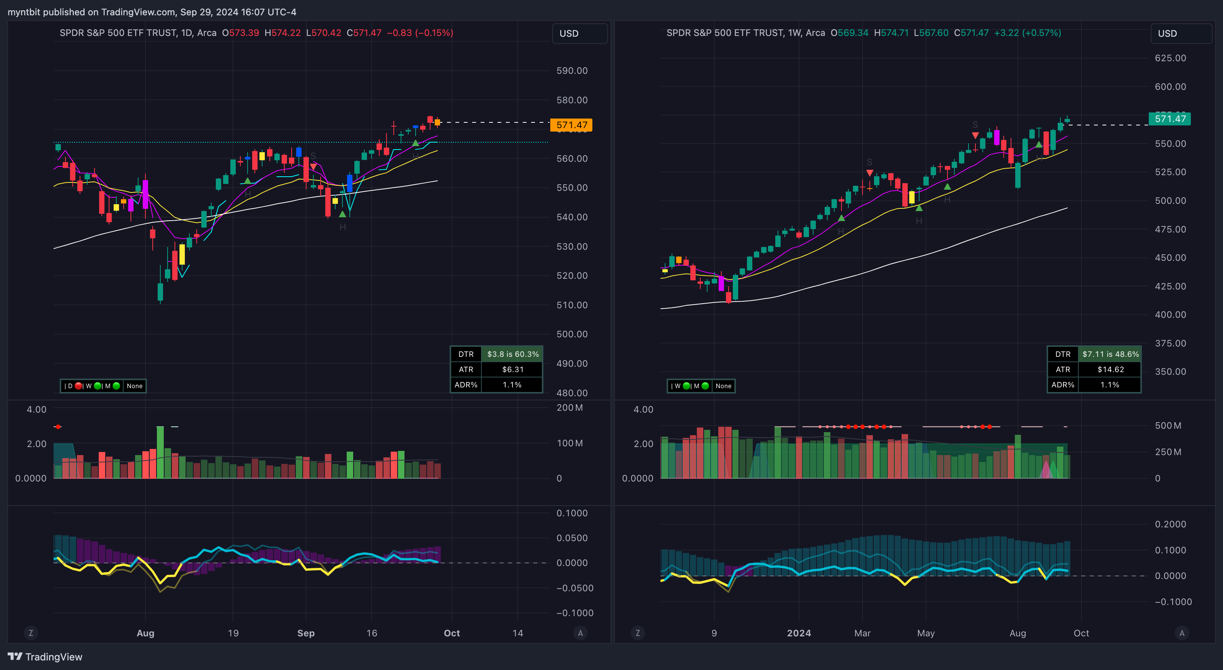Click the None label in the weekly legend box
Screen dimensions: 1223x670
(x=723, y=386)
